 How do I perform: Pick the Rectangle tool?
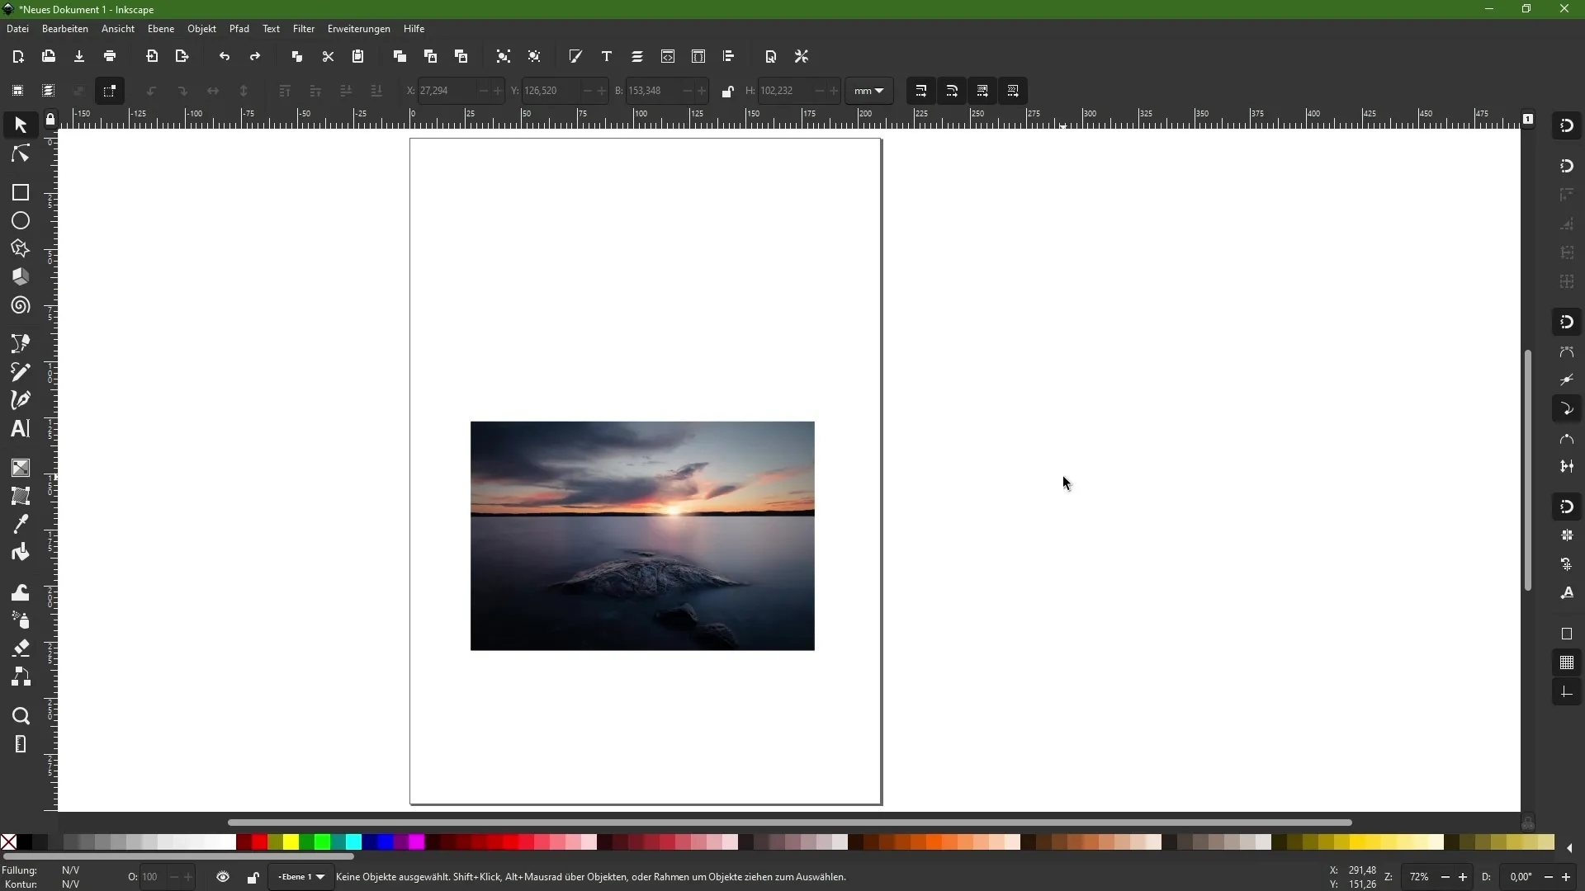point(21,192)
